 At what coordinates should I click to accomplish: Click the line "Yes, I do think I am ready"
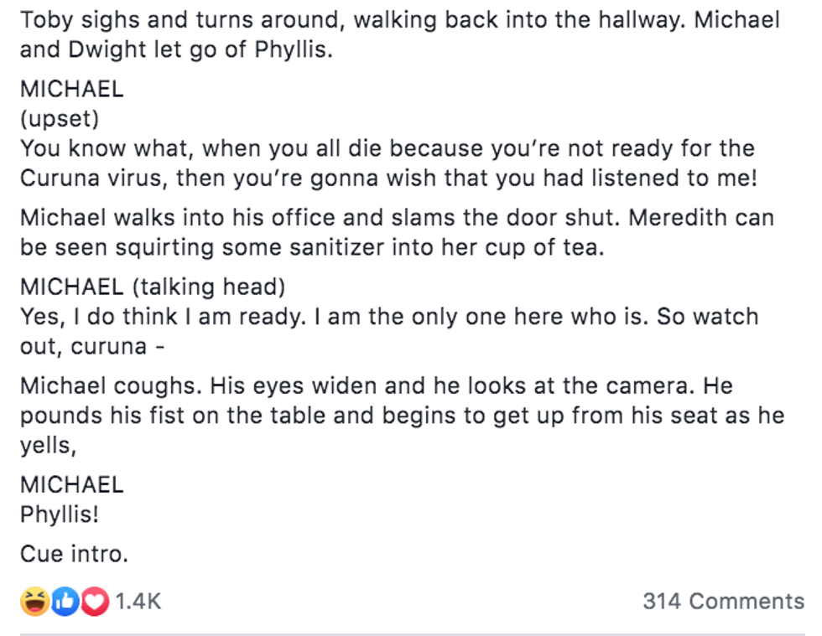[389, 318]
